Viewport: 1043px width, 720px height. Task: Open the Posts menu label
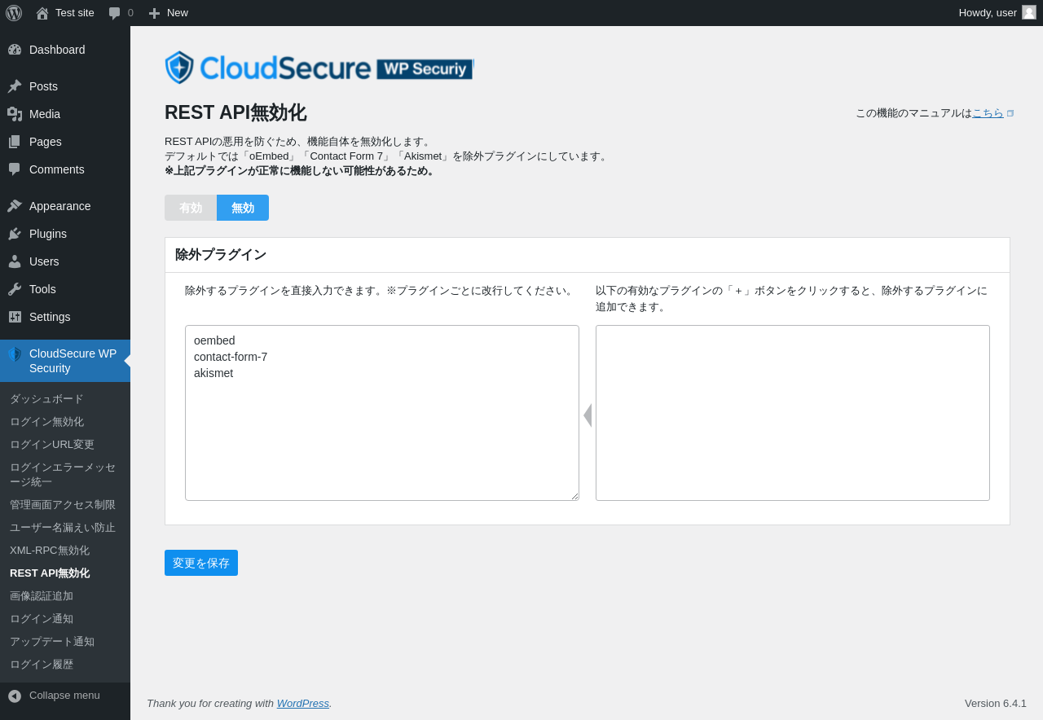click(x=43, y=86)
